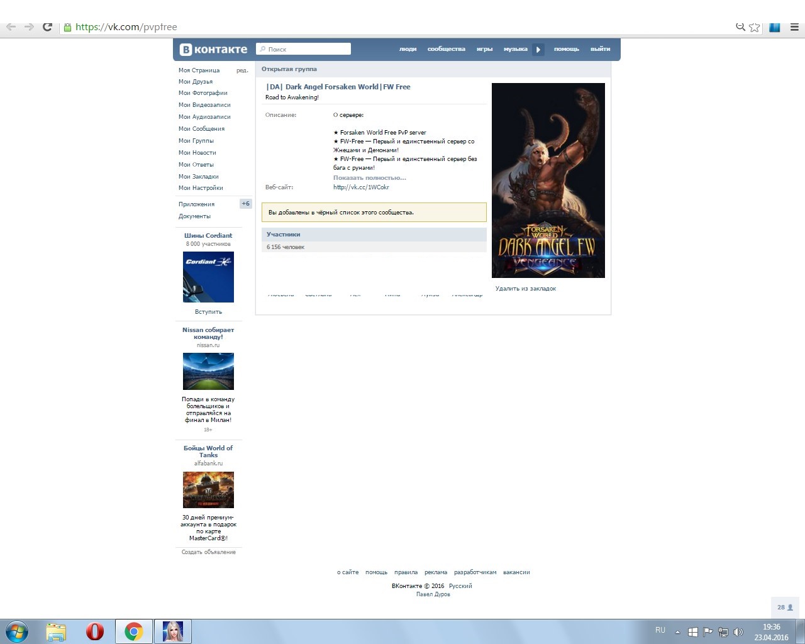Open the game icon in taskbar
Image resolution: width=805 pixels, height=644 pixels.
click(x=173, y=631)
